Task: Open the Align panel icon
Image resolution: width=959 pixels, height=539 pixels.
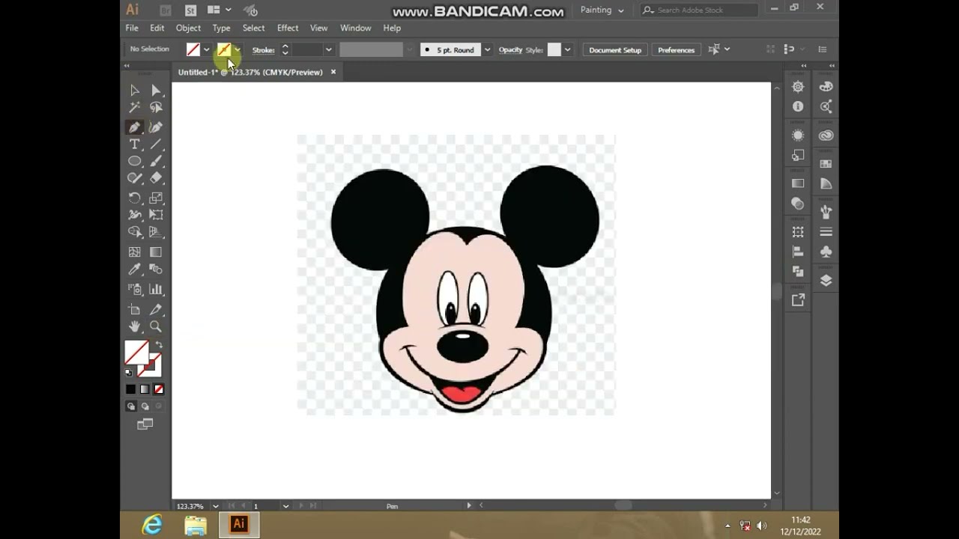Action: (x=798, y=252)
